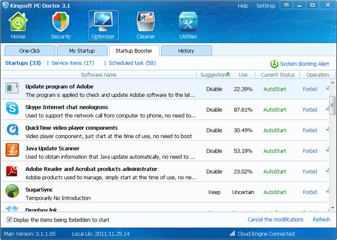Show the Startups (33) list
This screenshot has width=337, height=240.
[23, 63]
